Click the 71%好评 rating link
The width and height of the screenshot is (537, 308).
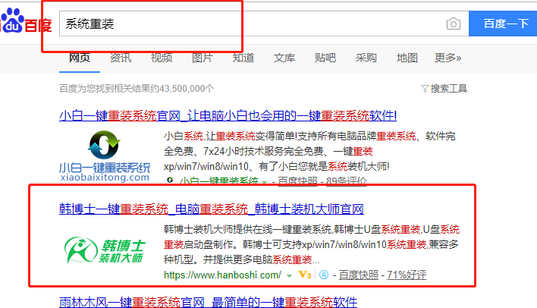click(407, 275)
